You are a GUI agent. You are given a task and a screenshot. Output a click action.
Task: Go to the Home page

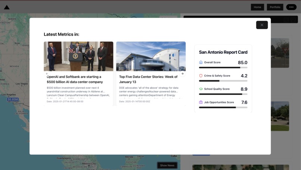(257, 7)
